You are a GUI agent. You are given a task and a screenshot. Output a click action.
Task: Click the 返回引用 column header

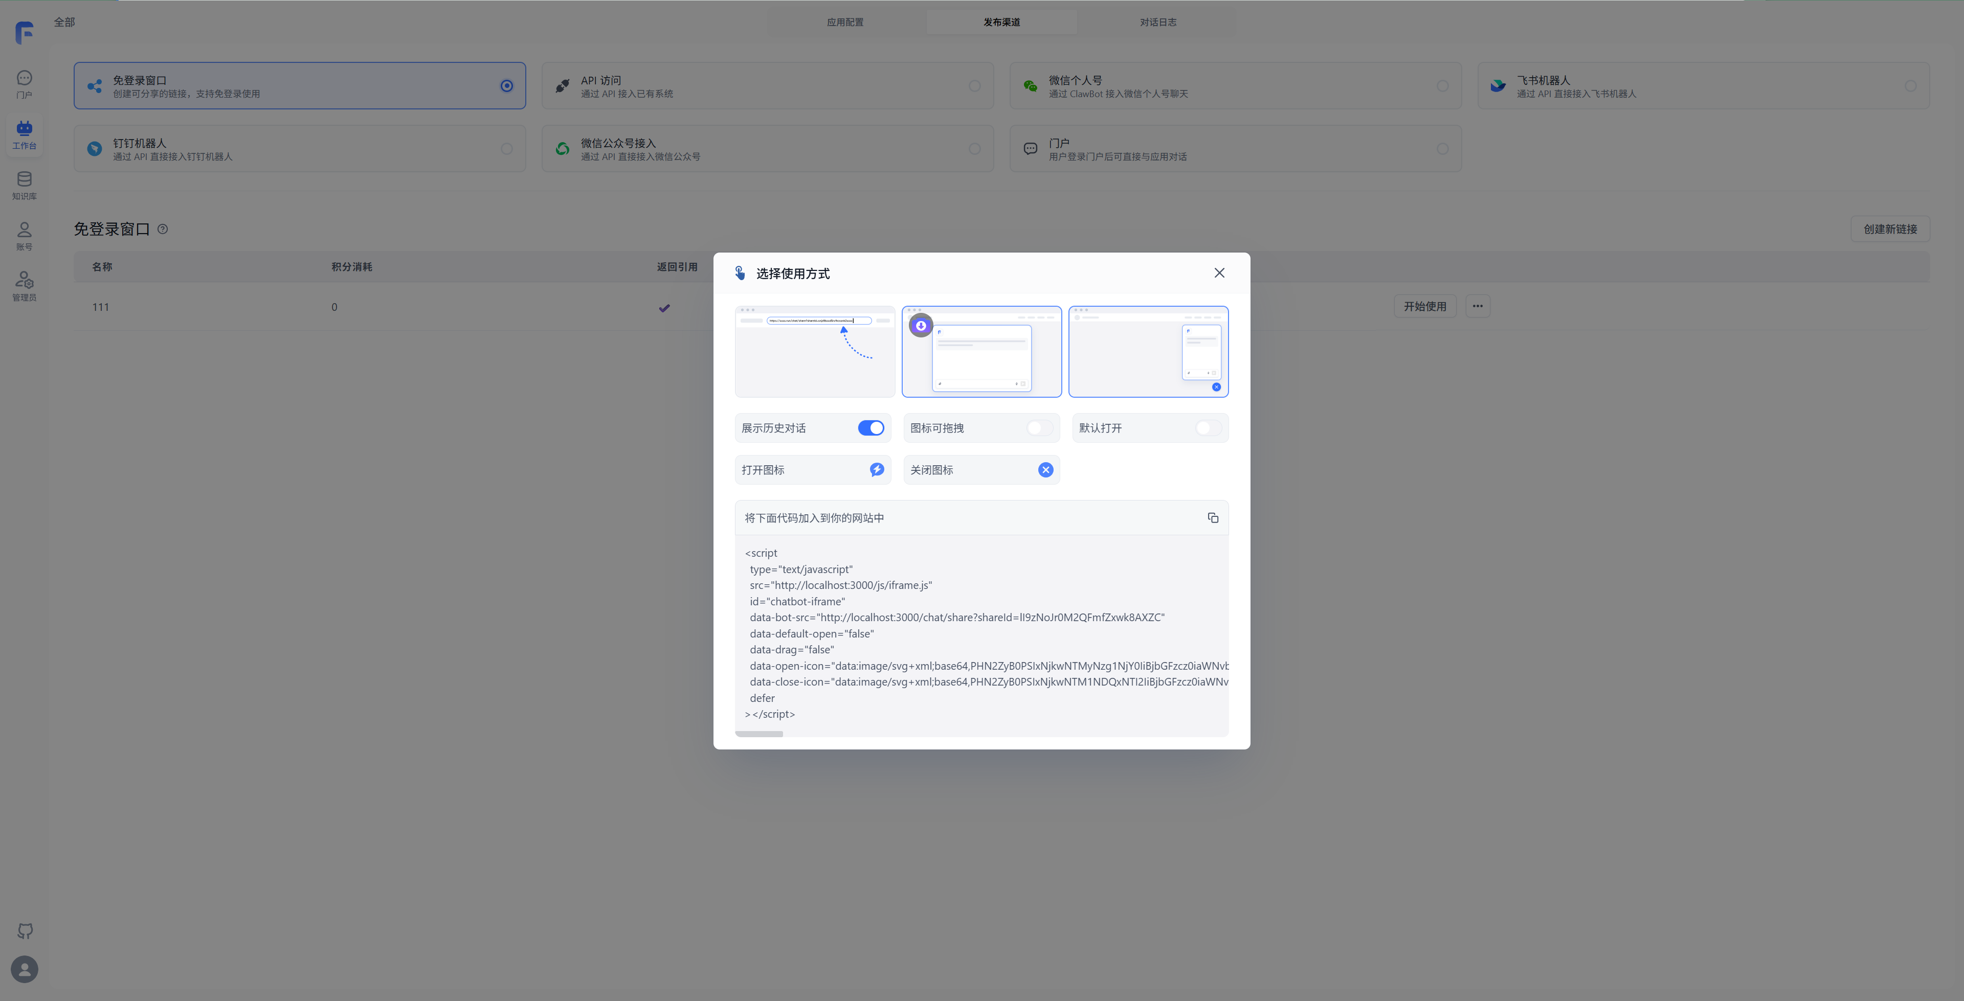tap(677, 267)
